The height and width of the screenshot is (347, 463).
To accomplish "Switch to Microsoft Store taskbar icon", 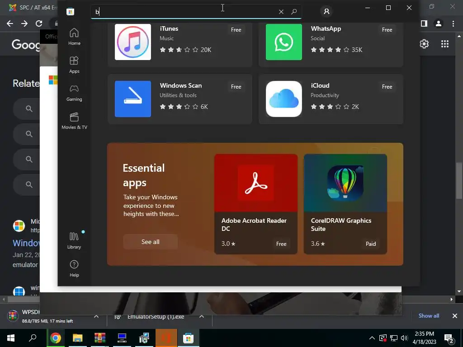I will [x=188, y=338].
